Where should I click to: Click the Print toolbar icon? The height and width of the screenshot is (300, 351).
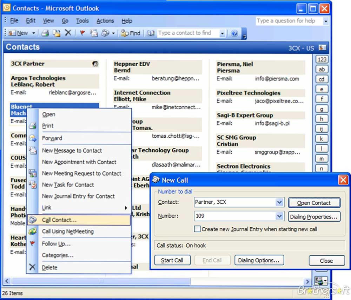(45, 33)
